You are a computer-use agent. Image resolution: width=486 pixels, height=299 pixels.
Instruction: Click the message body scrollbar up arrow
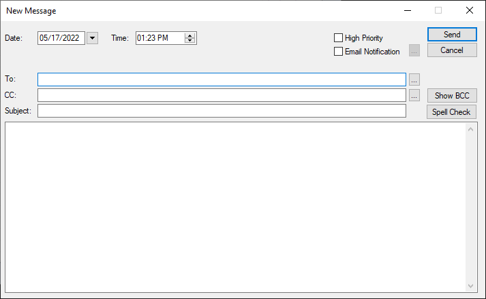point(471,129)
